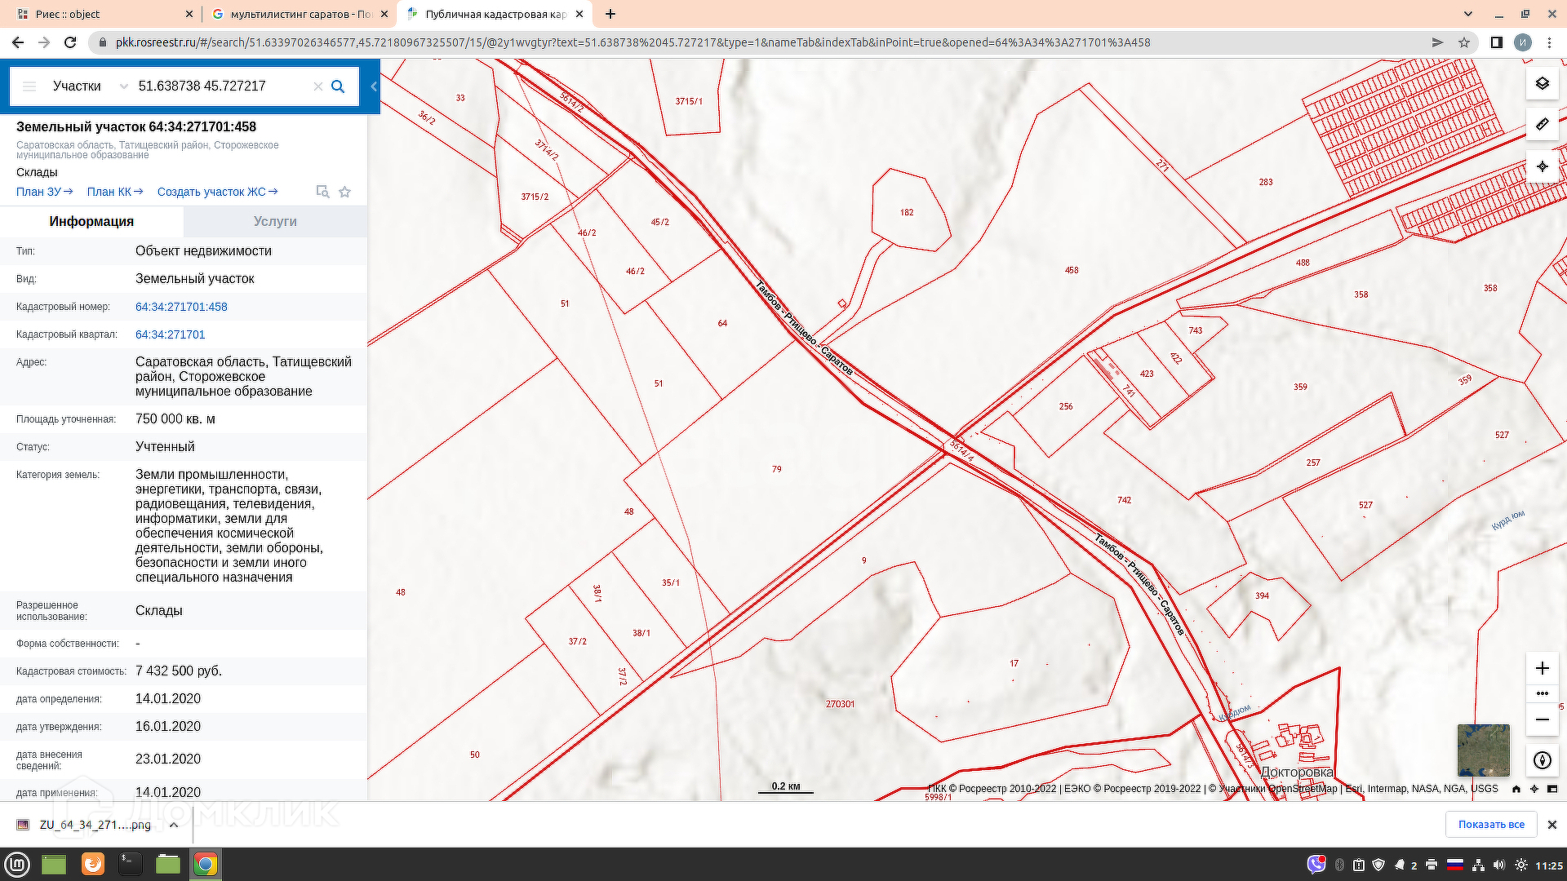This screenshot has height=881, width=1567.
Task: Click the Показать все downloads button
Action: (1491, 825)
